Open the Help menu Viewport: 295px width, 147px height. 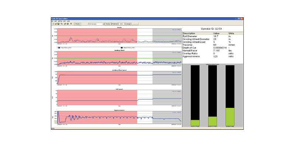(x=69, y=21)
